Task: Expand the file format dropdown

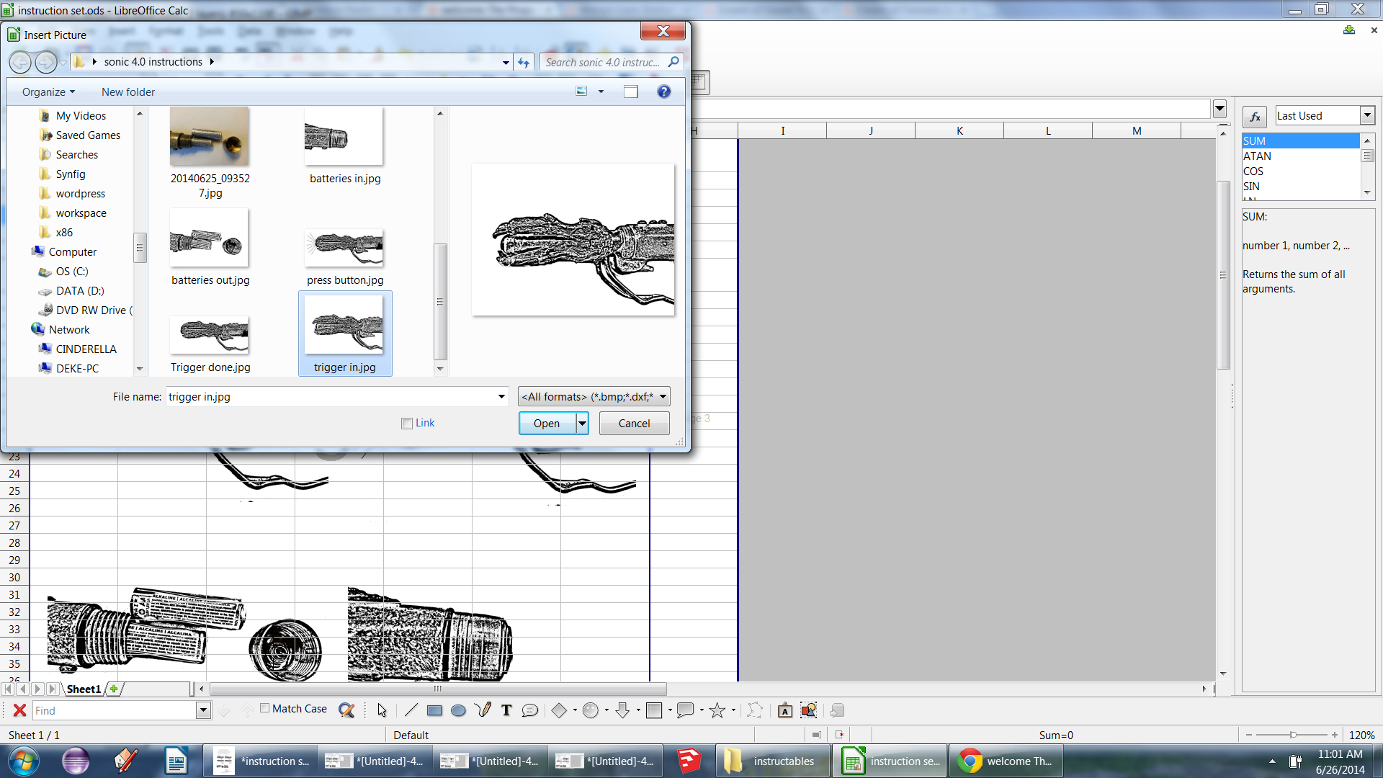Action: pyautogui.click(x=663, y=396)
